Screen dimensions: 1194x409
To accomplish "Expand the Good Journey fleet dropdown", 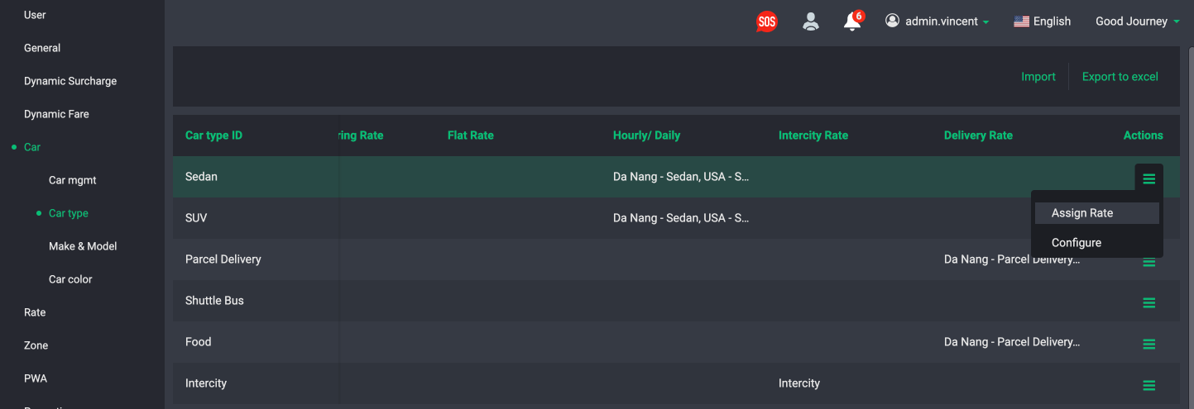I will (1138, 21).
